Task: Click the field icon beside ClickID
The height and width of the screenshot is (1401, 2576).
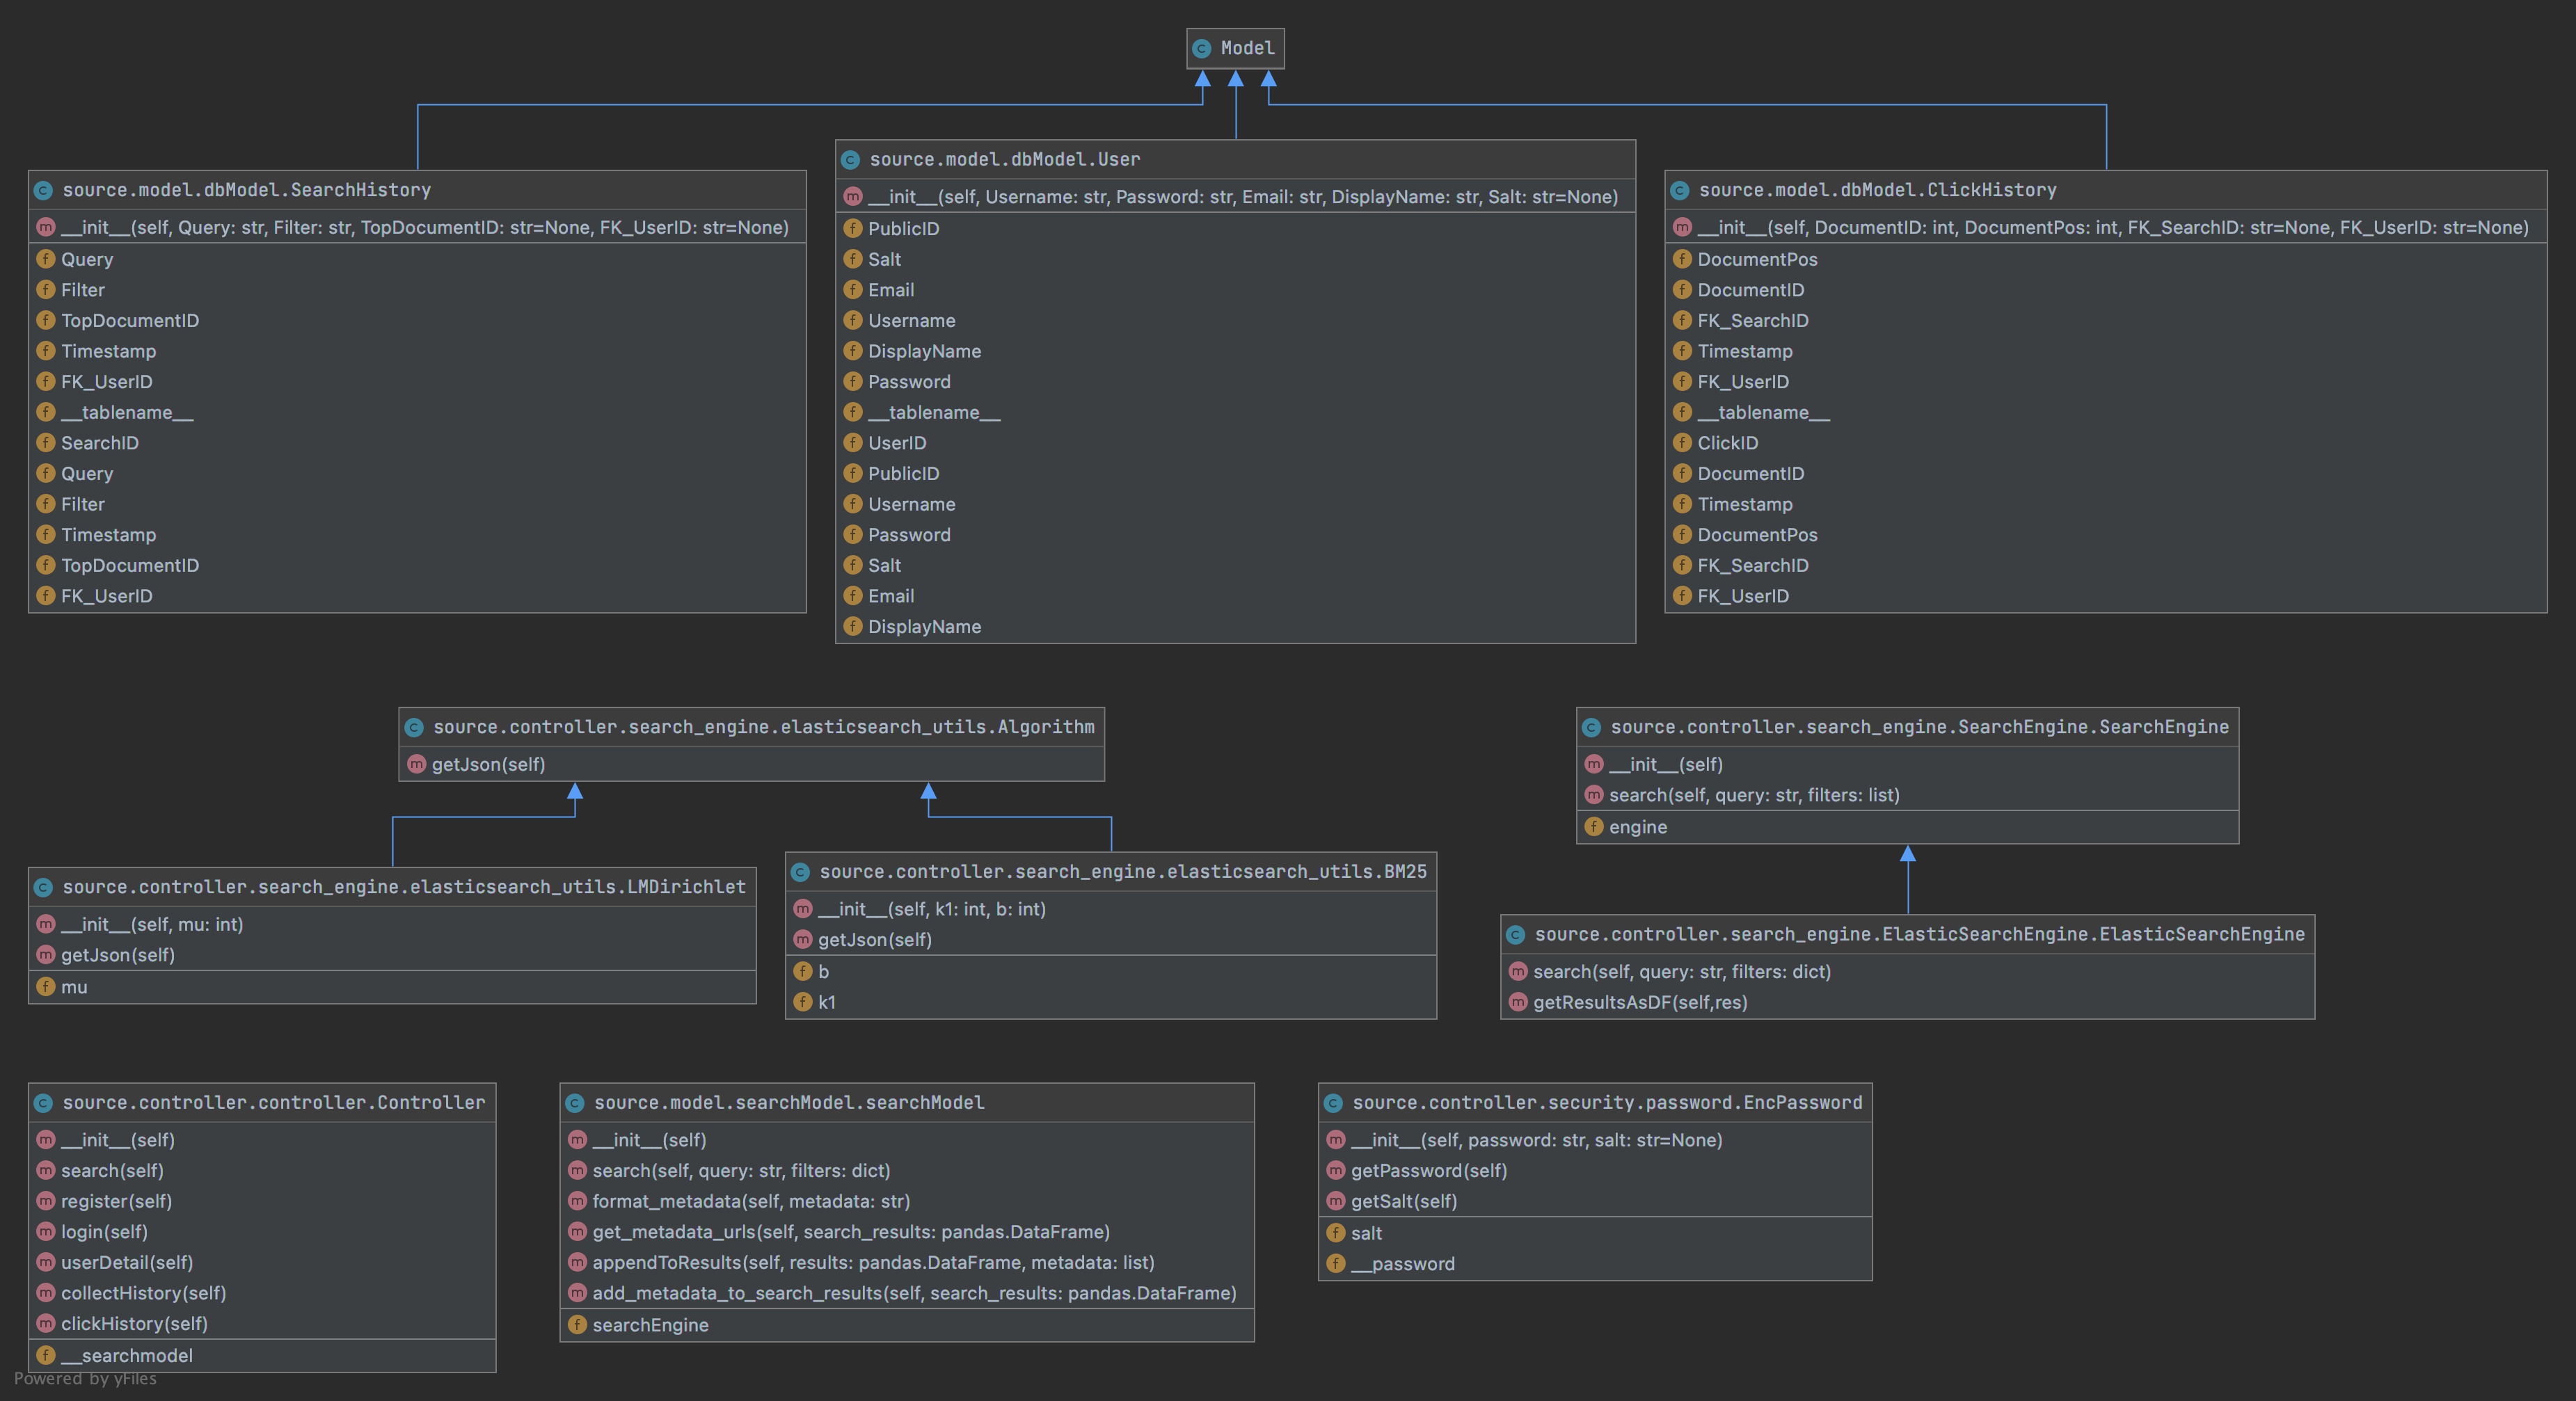Action: (1682, 442)
